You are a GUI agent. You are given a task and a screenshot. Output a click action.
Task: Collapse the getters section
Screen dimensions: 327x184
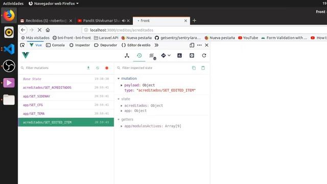(119, 119)
